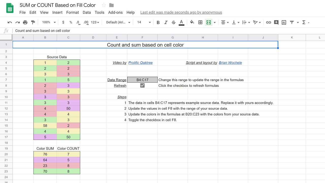Open the text color picker
The width and height of the screenshot is (325, 183).
pyautogui.click(x=181, y=22)
